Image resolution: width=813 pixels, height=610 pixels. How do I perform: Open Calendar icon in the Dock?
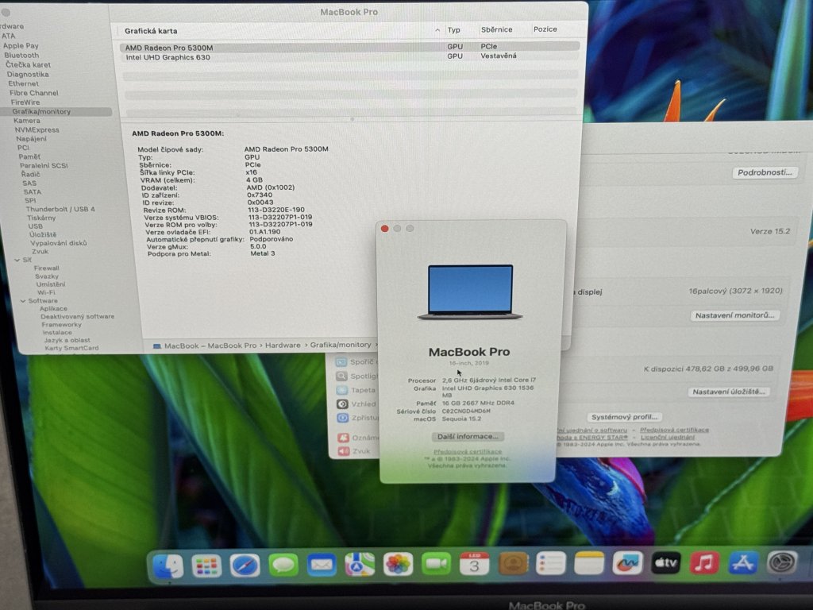[x=474, y=563]
